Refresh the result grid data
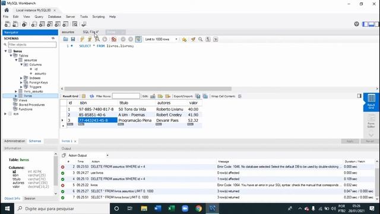This screenshot has height=214, width=380. tap(91, 96)
